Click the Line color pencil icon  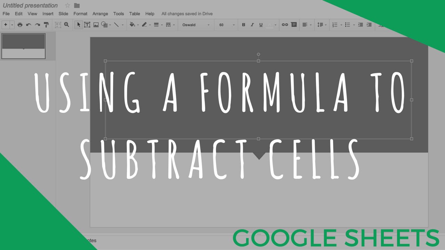click(144, 25)
